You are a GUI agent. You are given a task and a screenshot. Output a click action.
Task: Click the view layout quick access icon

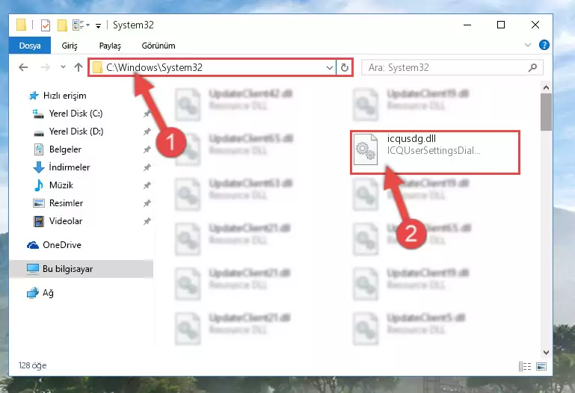[79, 25]
